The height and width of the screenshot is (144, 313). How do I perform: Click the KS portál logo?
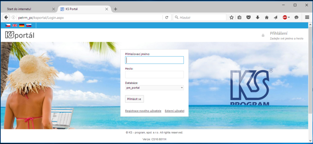click(20, 35)
